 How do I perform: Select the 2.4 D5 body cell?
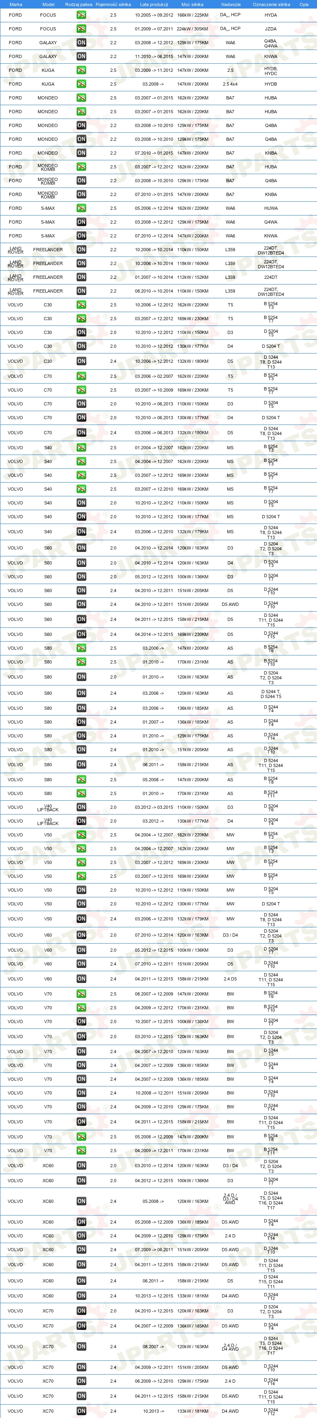coord(230,979)
